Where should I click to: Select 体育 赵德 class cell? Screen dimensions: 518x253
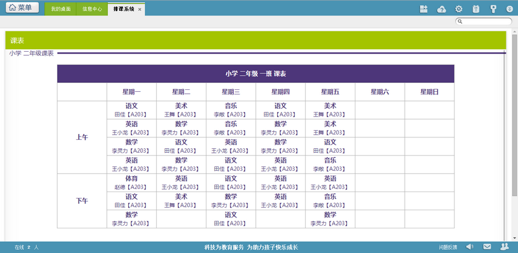[131, 182]
